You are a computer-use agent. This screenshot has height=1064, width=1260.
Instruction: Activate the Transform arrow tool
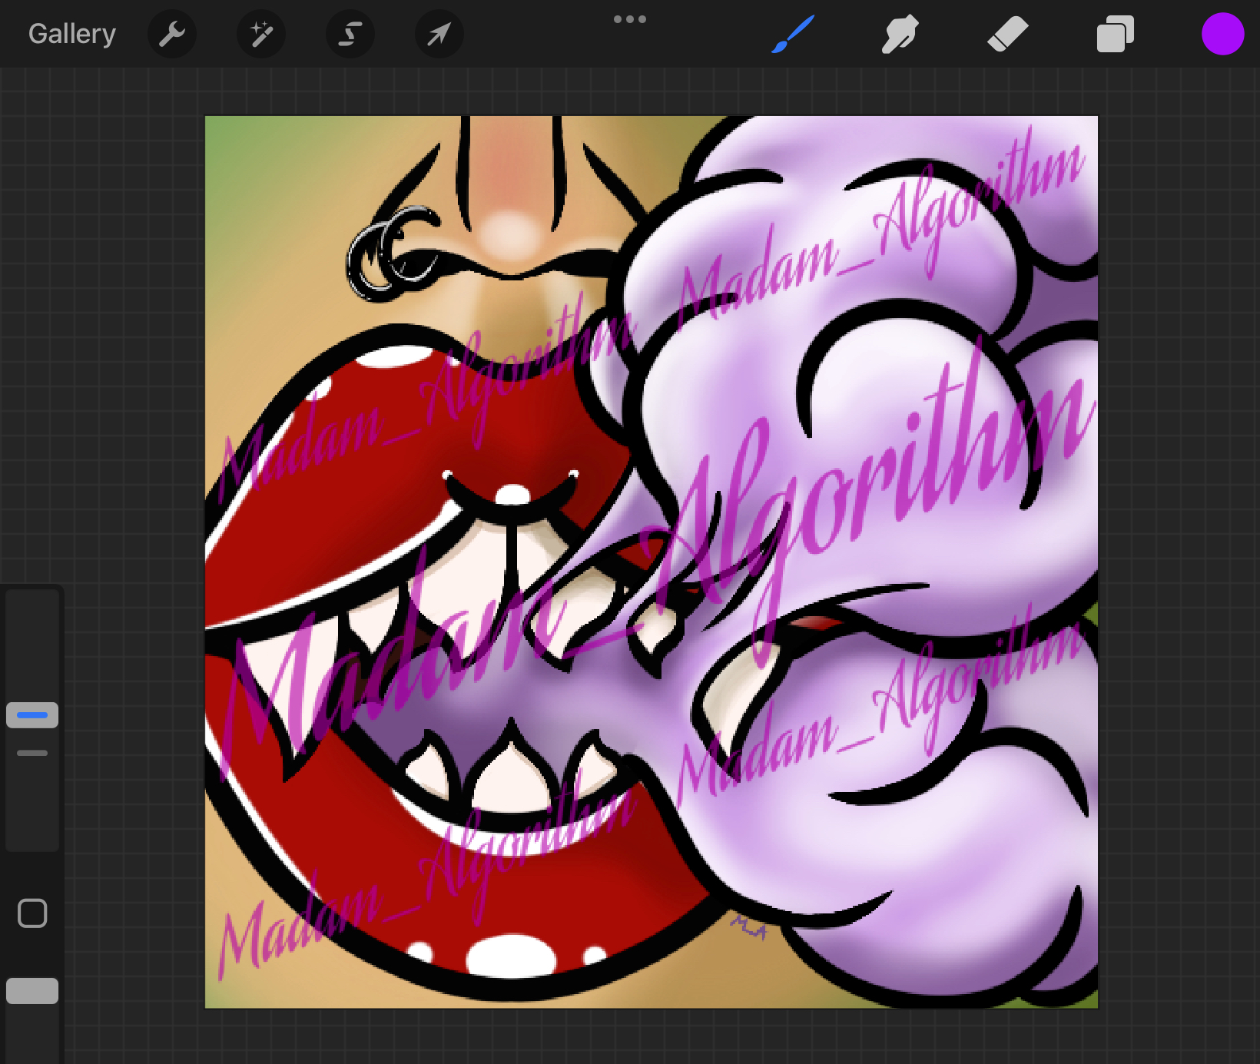pos(439,34)
